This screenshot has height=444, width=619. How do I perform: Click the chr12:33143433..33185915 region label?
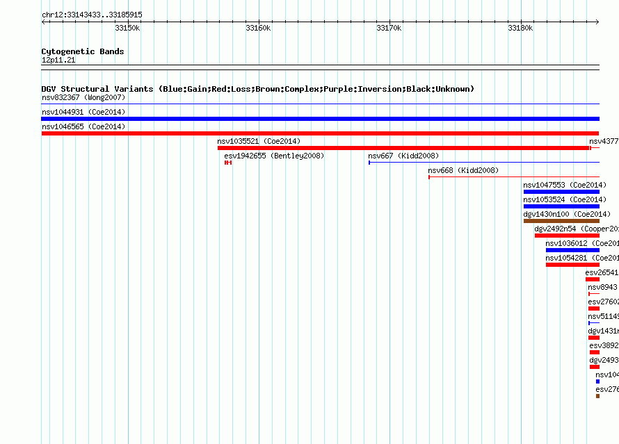tap(92, 15)
